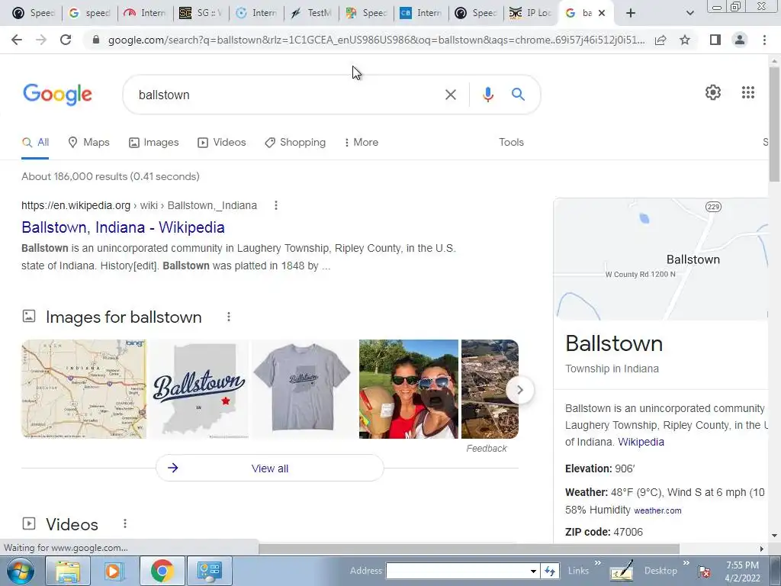
Task: Expand the tab search dropdown arrow
Action: pyautogui.click(x=689, y=13)
